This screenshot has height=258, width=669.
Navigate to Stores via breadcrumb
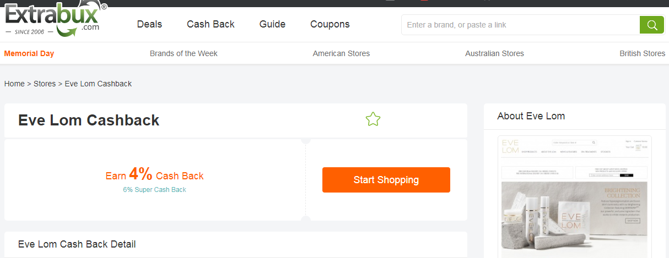(x=45, y=84)
